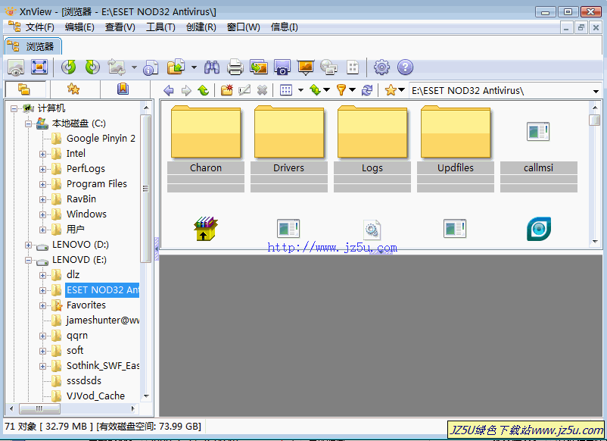Viewport: 607px width, 441px height.
Task: Open options gear icon
Action: click(x=381, y=67)
